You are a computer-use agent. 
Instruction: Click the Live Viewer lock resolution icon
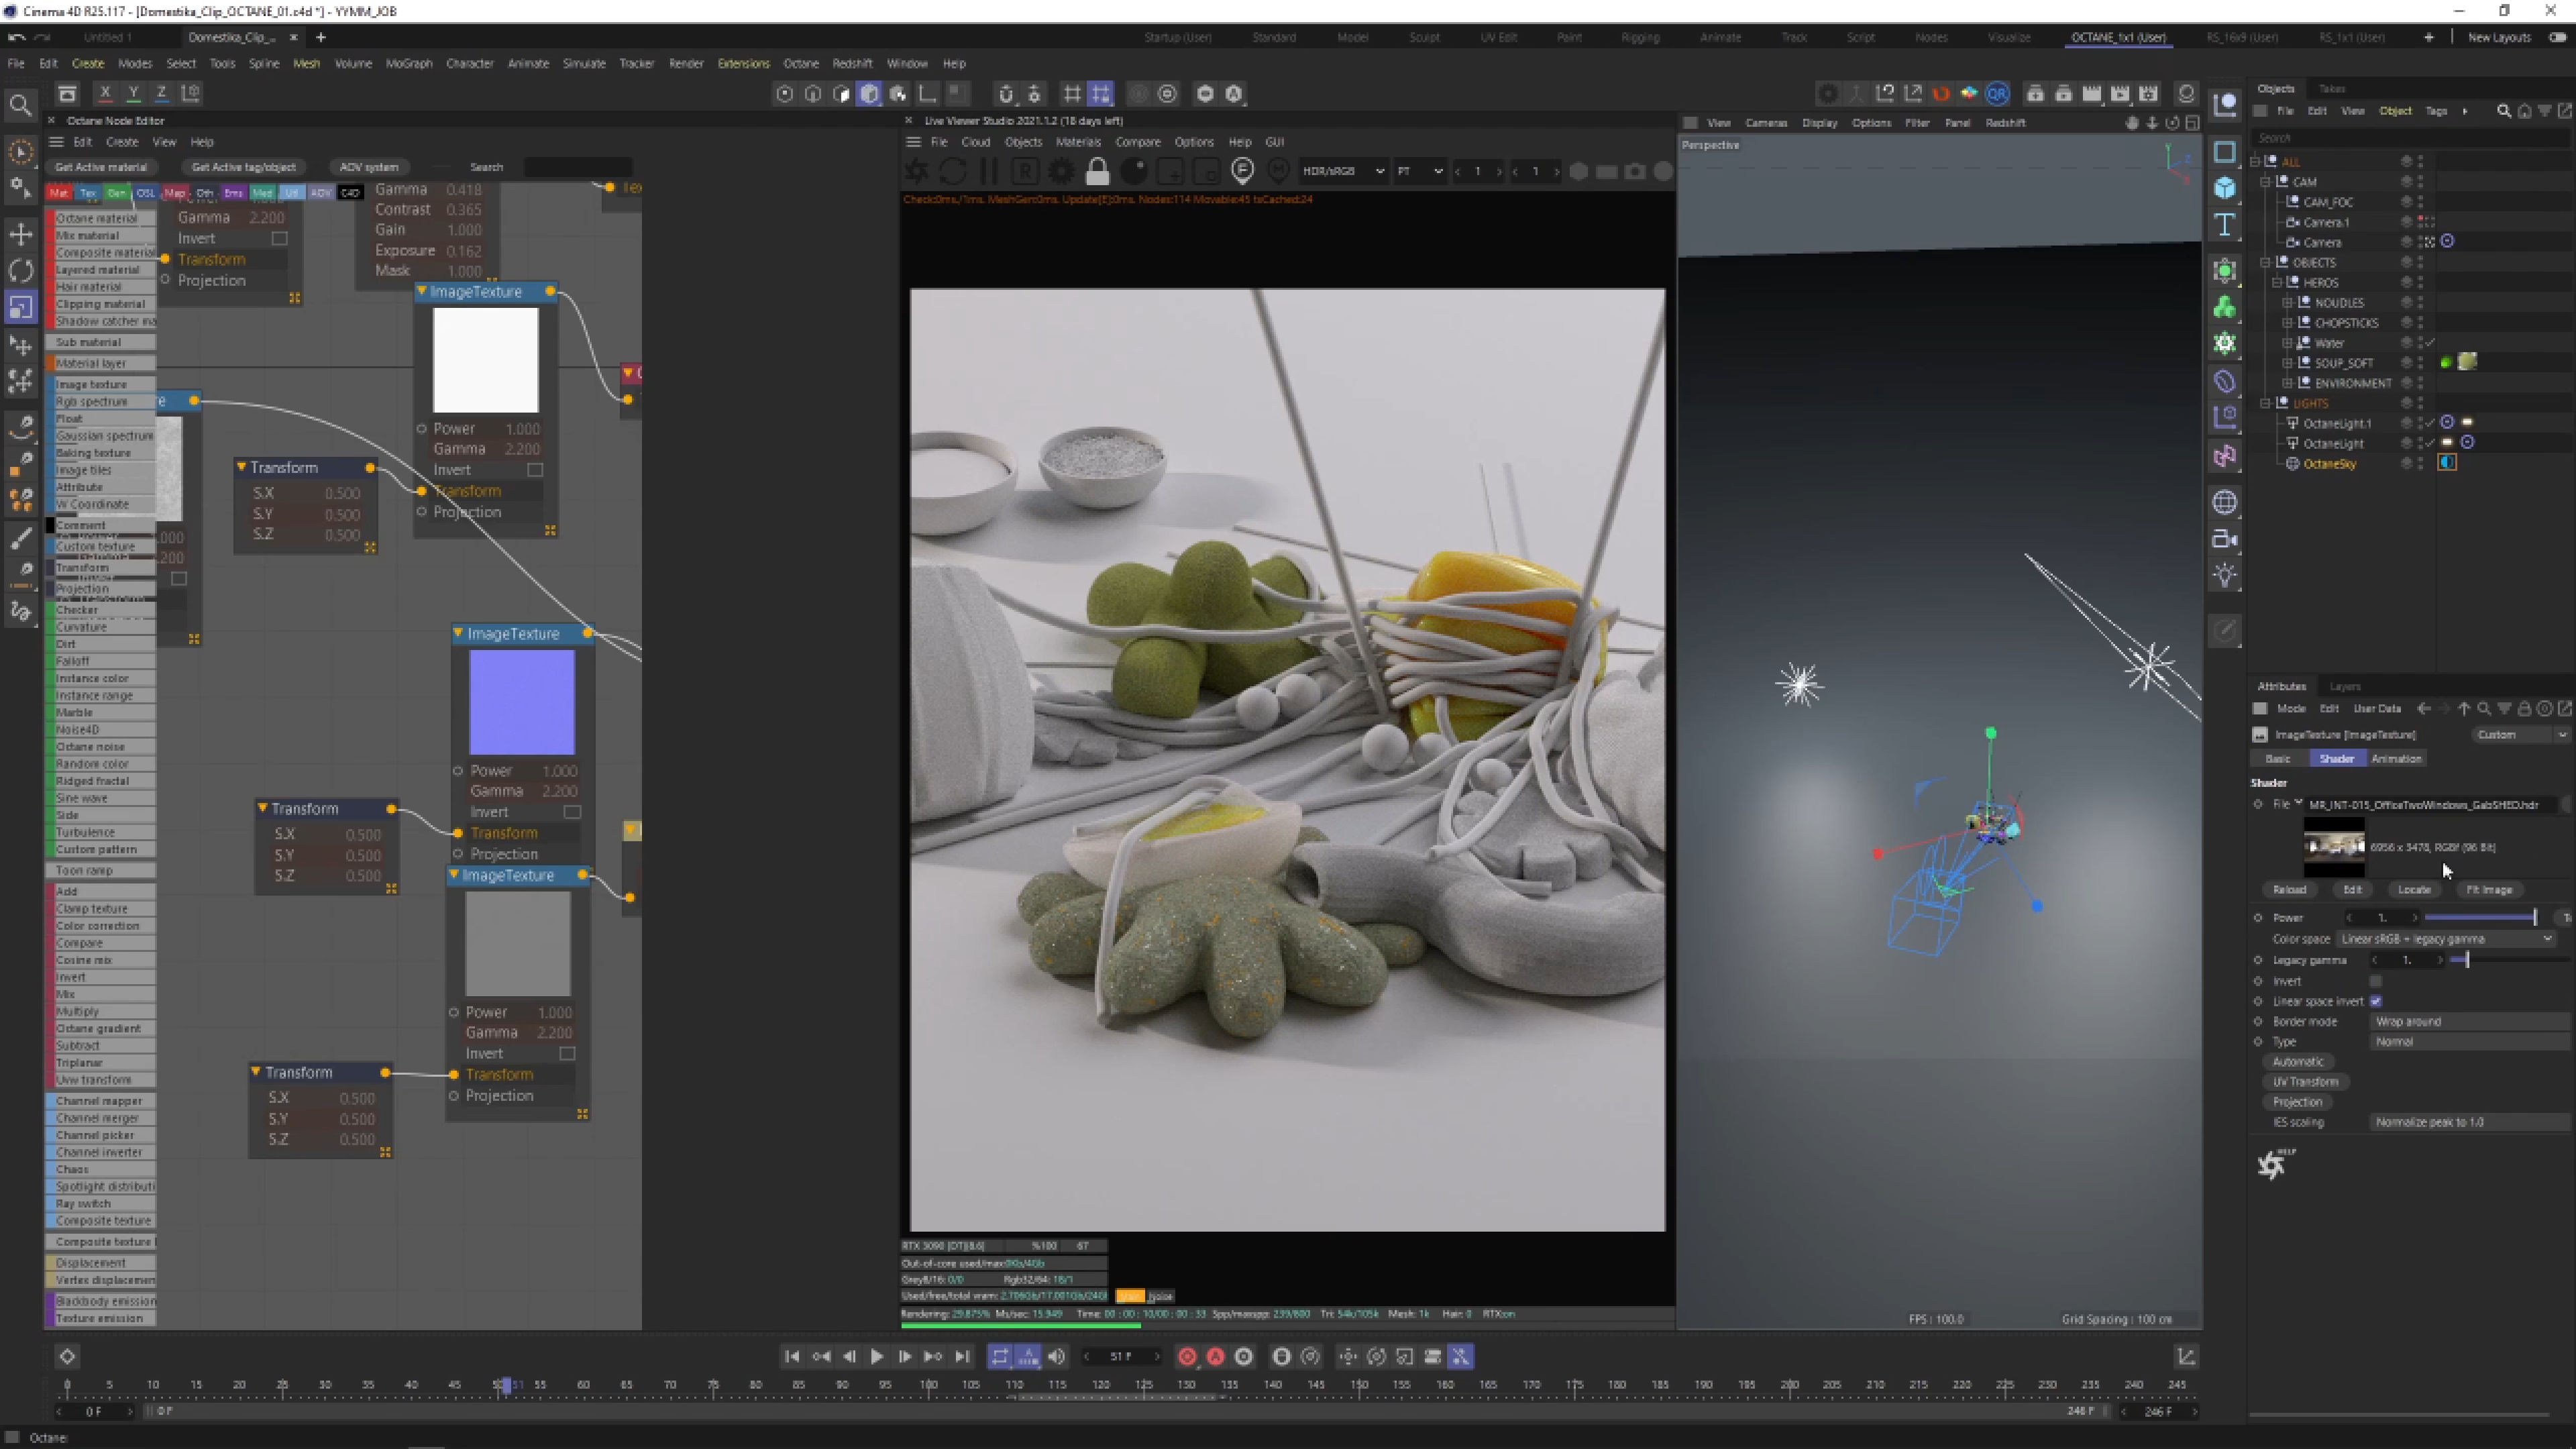1097,172
